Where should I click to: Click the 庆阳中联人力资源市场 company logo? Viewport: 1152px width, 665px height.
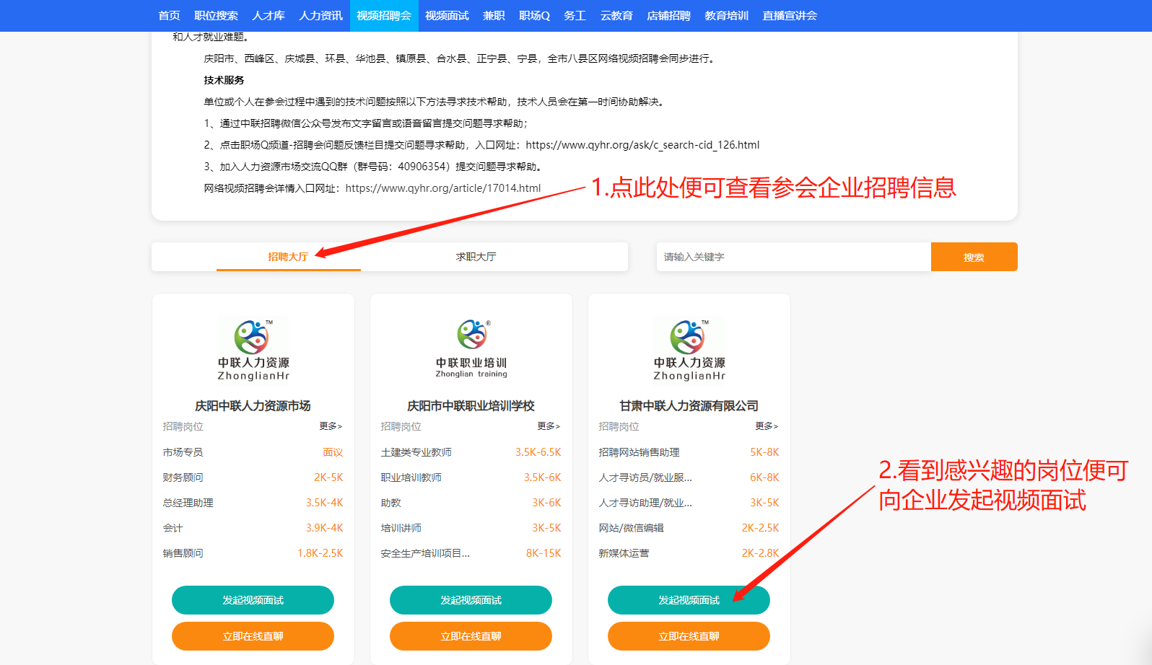[x=253, y=349]
